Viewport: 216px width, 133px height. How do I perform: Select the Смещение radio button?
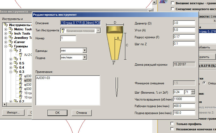coord(204,83)
